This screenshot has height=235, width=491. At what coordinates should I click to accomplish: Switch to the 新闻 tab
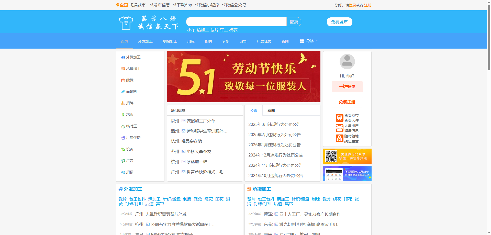[271, 110]
